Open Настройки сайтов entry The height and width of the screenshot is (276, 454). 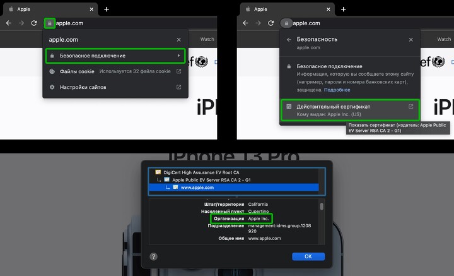115,87
